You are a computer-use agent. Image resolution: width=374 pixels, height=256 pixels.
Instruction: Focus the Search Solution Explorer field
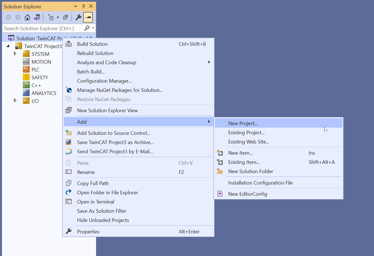[x=43, y=28]
